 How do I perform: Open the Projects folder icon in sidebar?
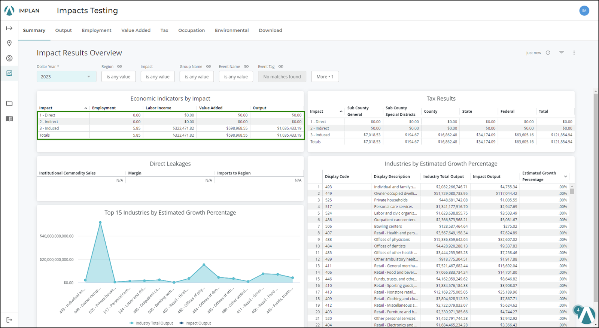pyautogui.click(x=9, y=103)
